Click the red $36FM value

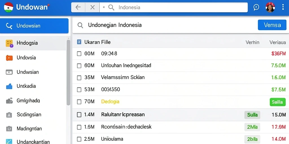tap(279, 54)
